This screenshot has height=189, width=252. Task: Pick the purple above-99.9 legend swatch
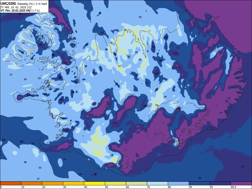point(241,183)
